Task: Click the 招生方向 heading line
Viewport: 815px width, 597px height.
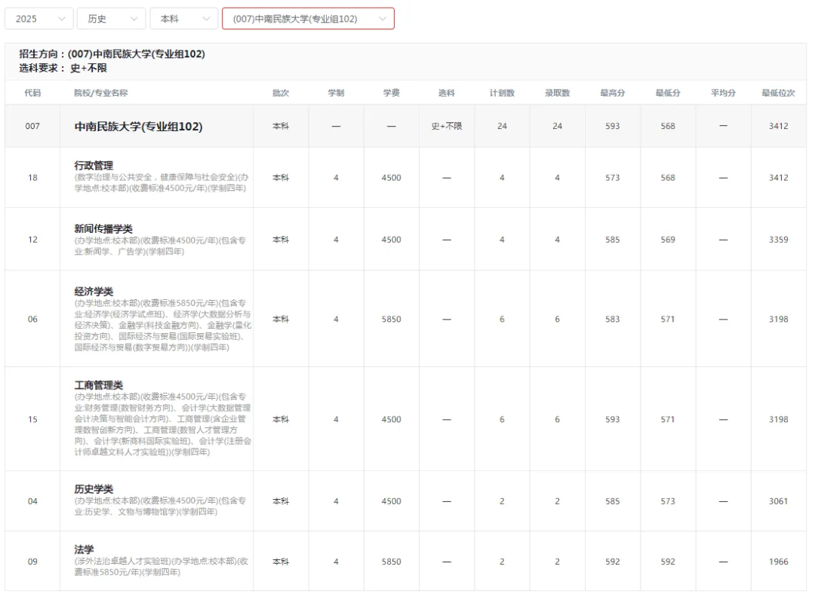Action: (112, 54)
